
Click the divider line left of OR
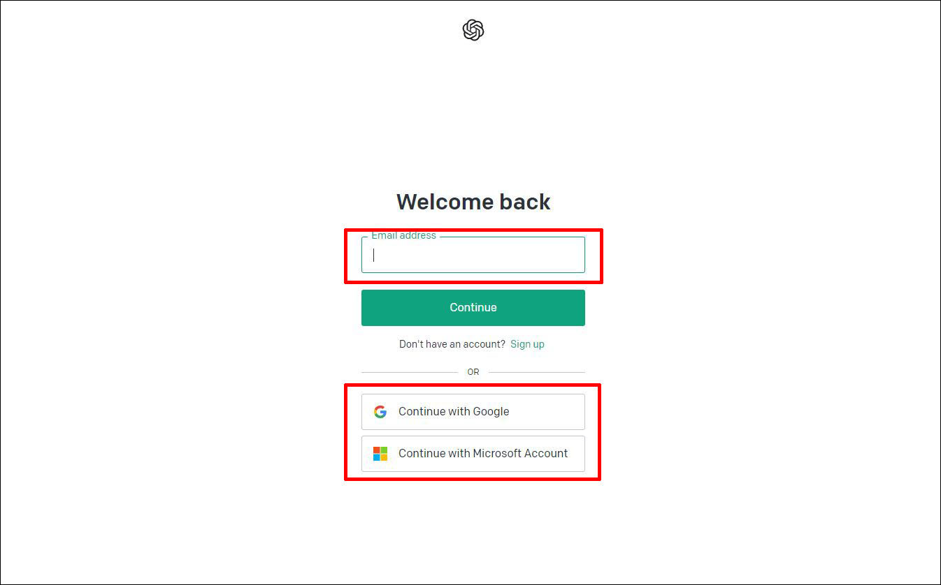click(x=410, y=372)
